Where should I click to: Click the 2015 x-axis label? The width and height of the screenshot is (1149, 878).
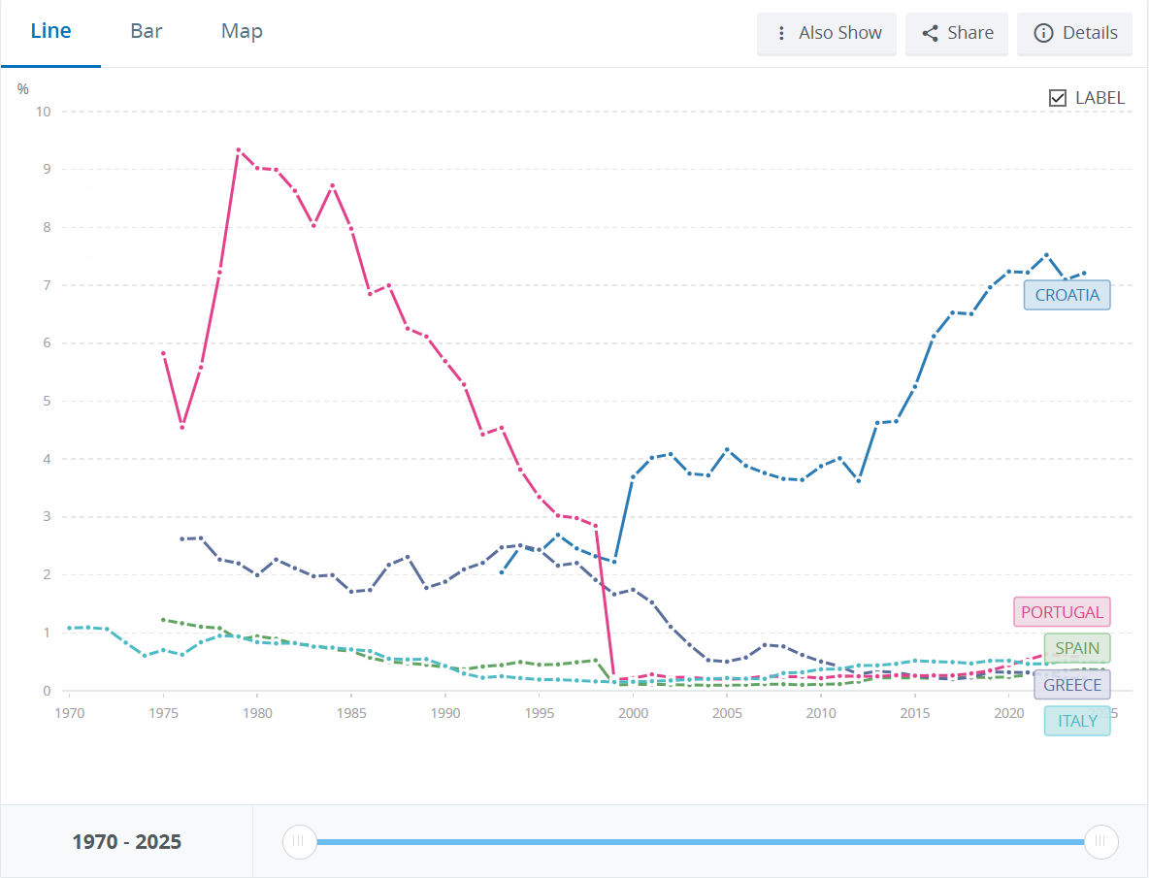914,713
